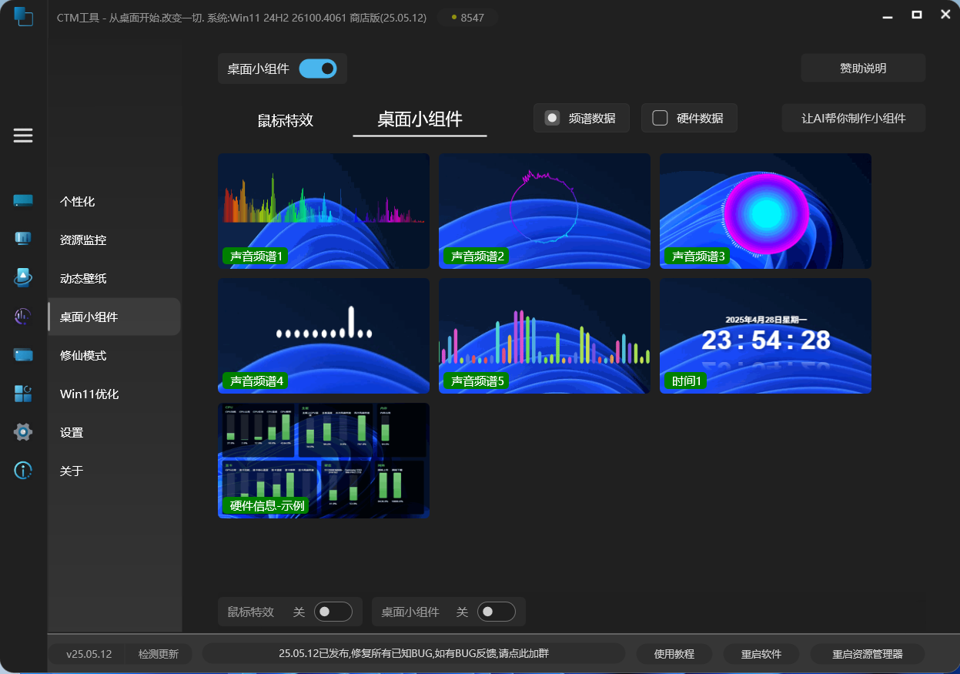960x674 pixels.
Task: Click the settings gear sidebar icon
Action: pyautogui.click(x=23, y=432)
